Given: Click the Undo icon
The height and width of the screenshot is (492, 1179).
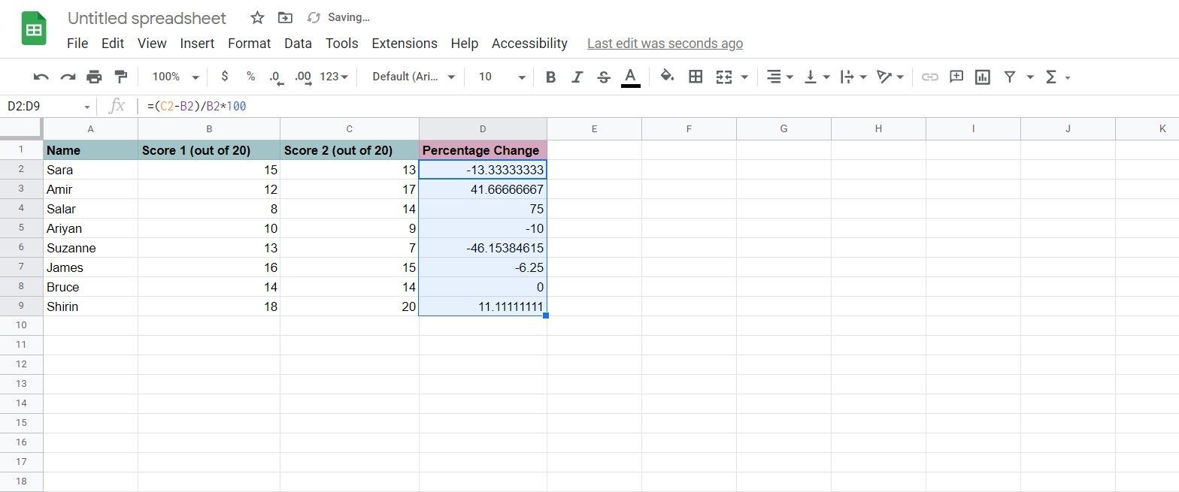Looking at the screenshot, I should [41, 77].
